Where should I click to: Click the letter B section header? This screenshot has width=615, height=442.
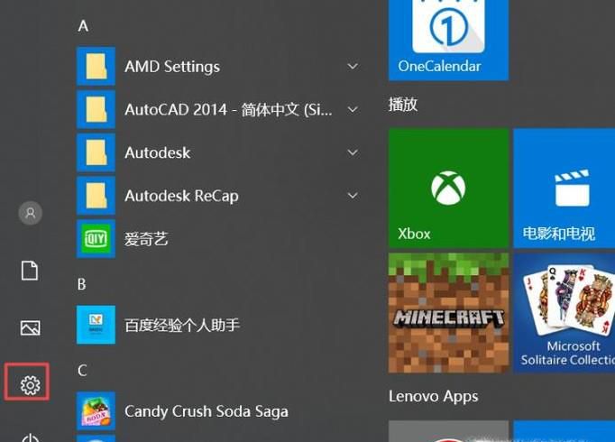pyautogui.click(x=82, y=284)
